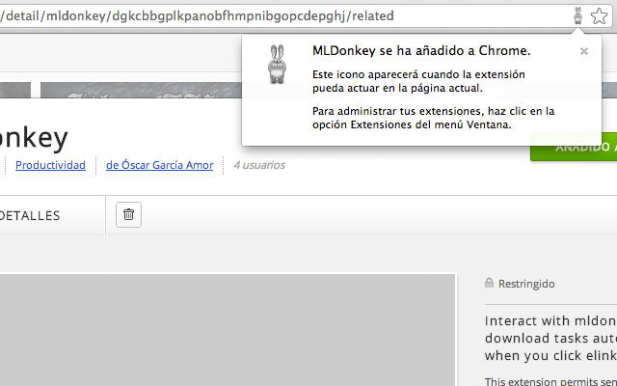Click the gray screenshot preview area
Viewport: 617px width, 386px height.
(228, 330)
